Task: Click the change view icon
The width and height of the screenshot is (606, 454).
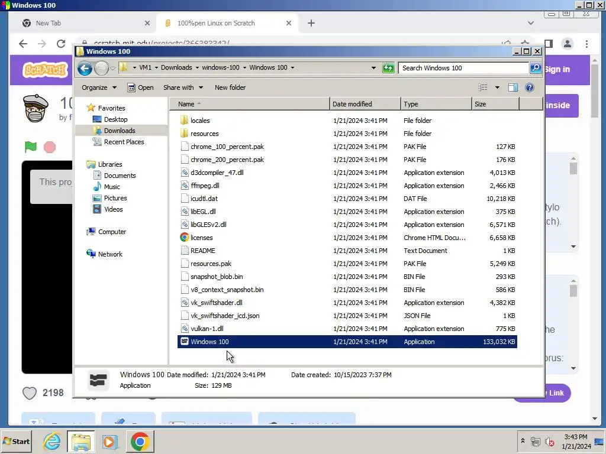Action: [483, 87]
